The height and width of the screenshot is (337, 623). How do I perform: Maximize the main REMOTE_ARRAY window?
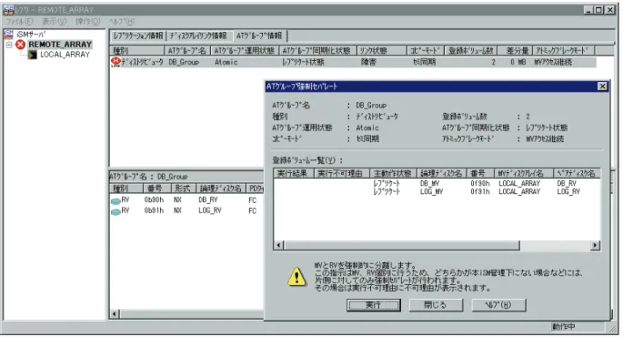pyautogui.click(x=599, y=10)
